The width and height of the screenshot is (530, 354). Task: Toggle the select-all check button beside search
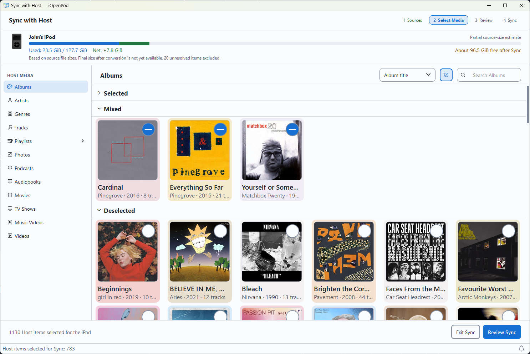[446, 75]
